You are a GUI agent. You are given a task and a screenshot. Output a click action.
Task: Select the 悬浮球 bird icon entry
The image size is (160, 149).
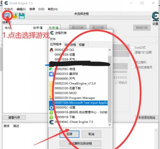click(x=51, y=74)
